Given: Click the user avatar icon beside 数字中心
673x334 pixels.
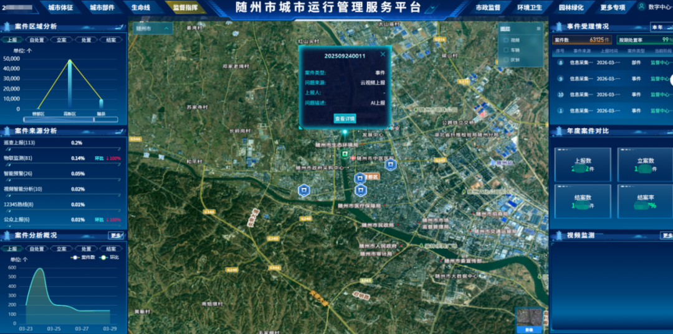Looking at the screenshot, I should tap(642, 6).
